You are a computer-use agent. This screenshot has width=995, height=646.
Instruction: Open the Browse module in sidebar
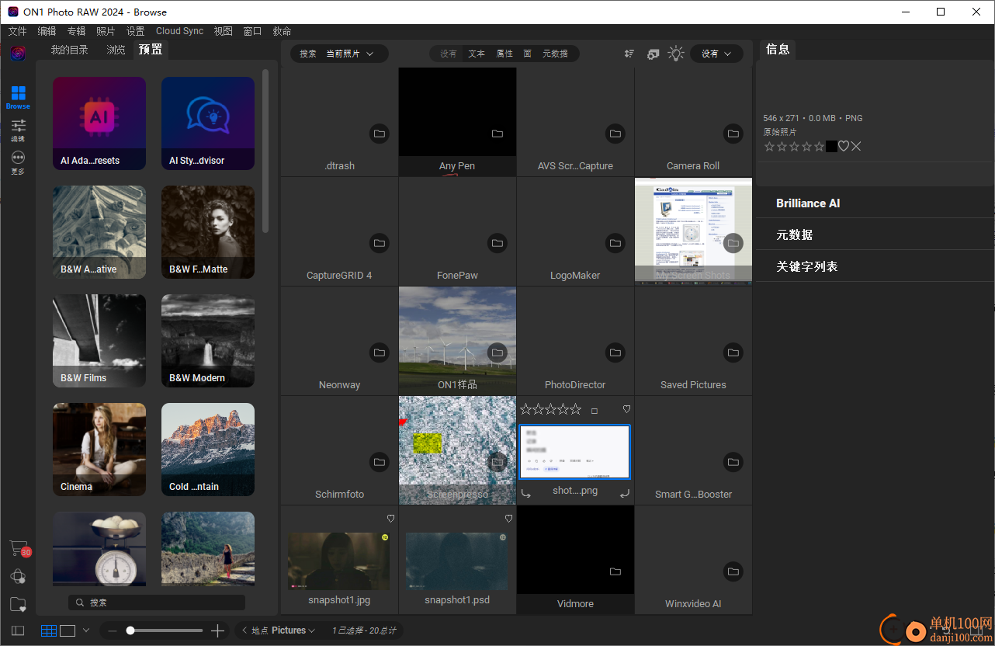click(x=18, y=97)
